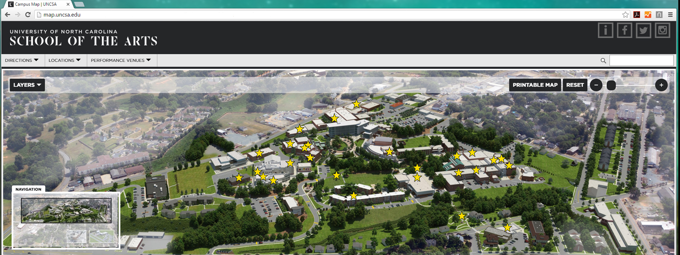Bookmark page with the star icon
This screenshot has height=255, width=680.
point(625,14)
